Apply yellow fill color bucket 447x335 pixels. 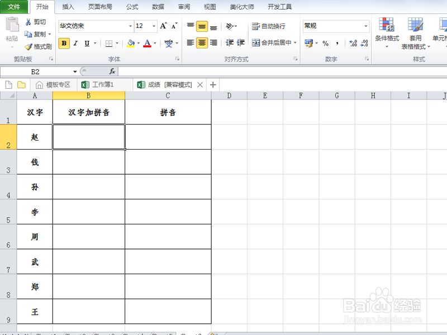pyautogui.click(x=131, y=44)
